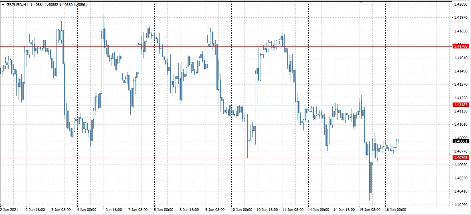This screenshot has height=215, width=471.
Task: Select the red horizontal line at 1.41708
Action: pyautogui.click(x=226, y=46)
